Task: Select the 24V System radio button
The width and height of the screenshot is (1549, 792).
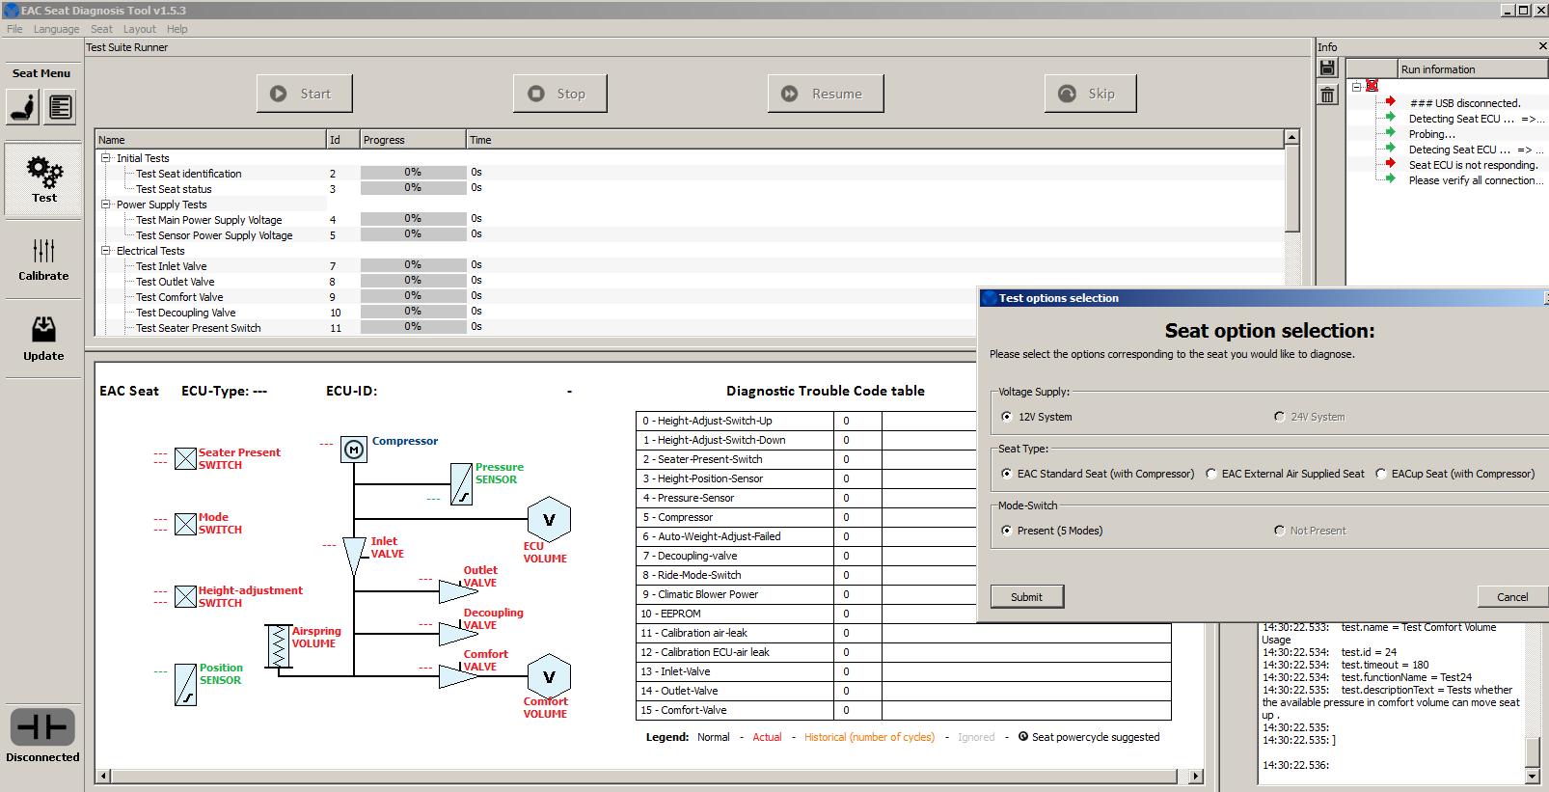Action: (1279, 417)
